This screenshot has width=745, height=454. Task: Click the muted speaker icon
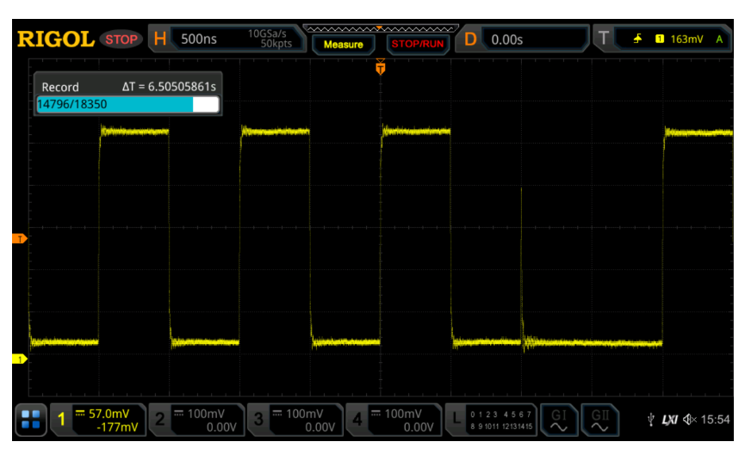point(689,420)
